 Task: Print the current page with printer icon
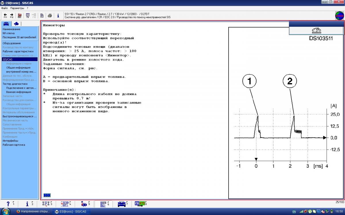[50, 15]
